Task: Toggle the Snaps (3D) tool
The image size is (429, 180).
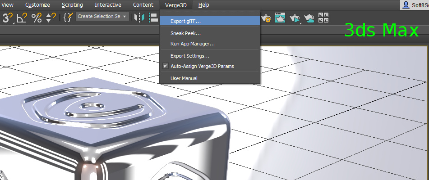Action: 8,18
